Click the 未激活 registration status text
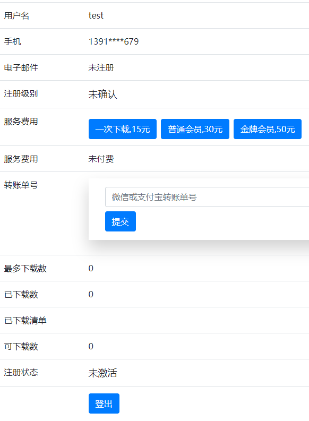This screenshot has width=309, height=421. point(103,373)
